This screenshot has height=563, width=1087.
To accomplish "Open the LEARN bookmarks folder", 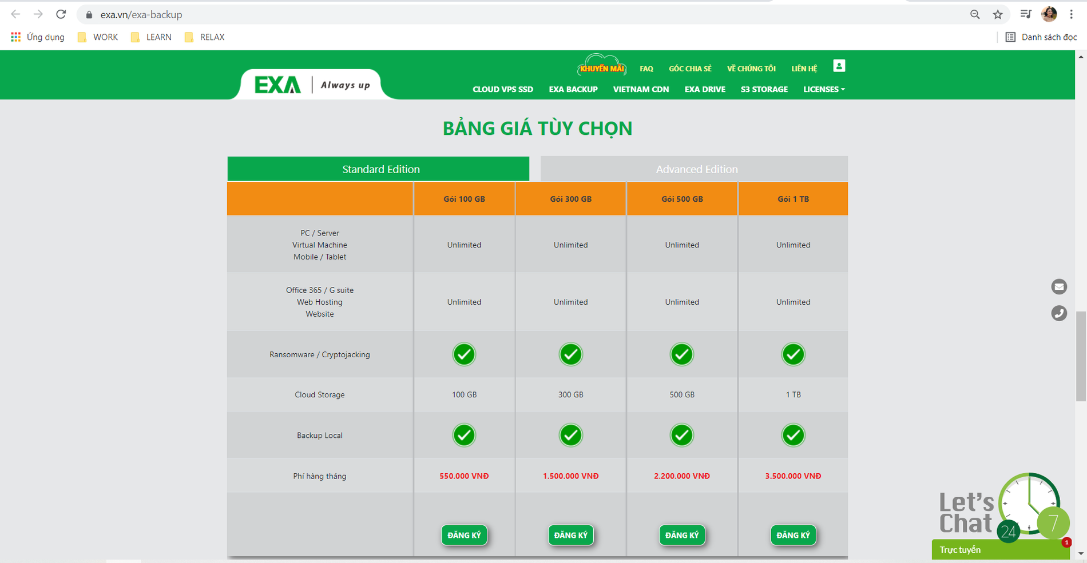I will [150, 37].
